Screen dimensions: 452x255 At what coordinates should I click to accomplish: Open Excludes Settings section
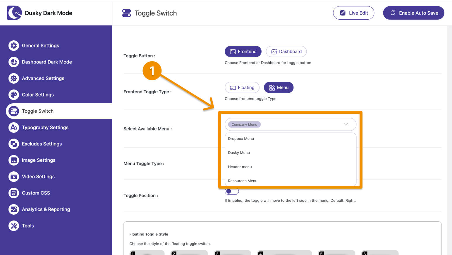pyautogui.click(x=42, y=144)
